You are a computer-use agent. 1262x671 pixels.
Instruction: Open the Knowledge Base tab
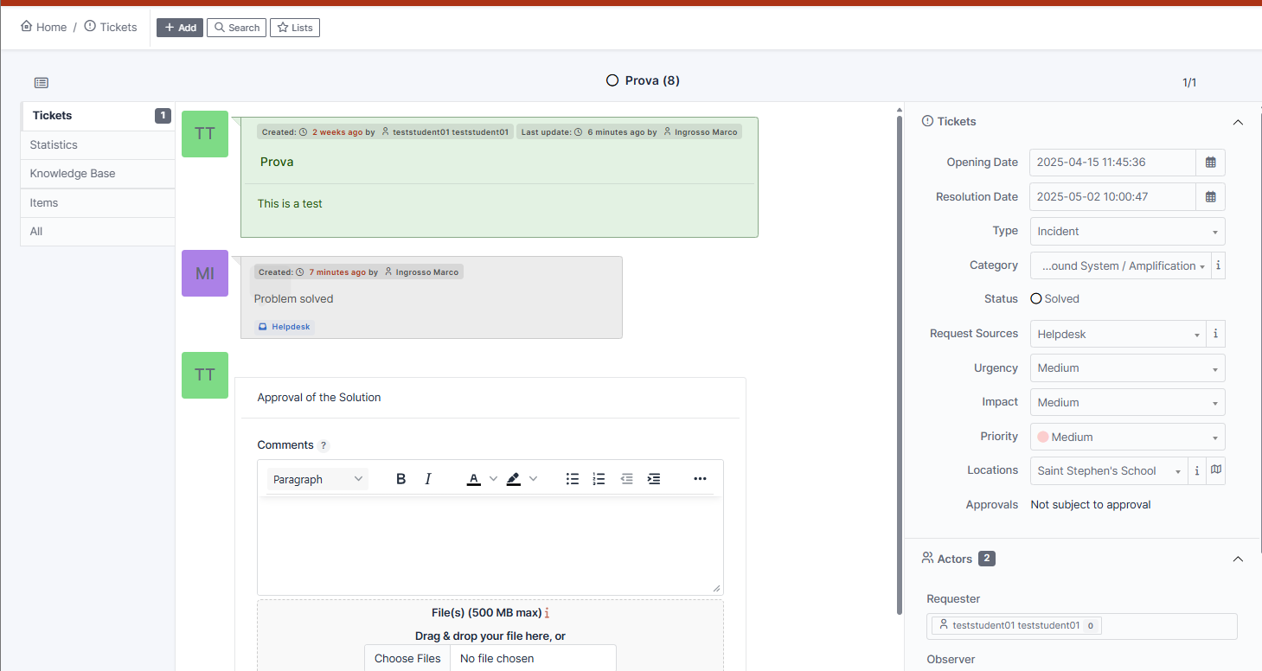pos(73,174)
